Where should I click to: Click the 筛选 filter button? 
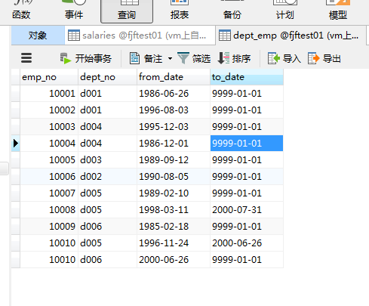click(x=194, y=59)
